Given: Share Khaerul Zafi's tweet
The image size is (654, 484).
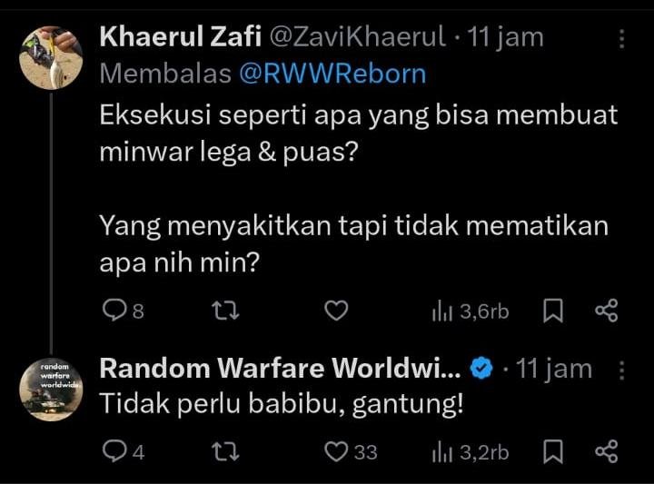Looking at the screenshot, I should click(x=607, y=311).
